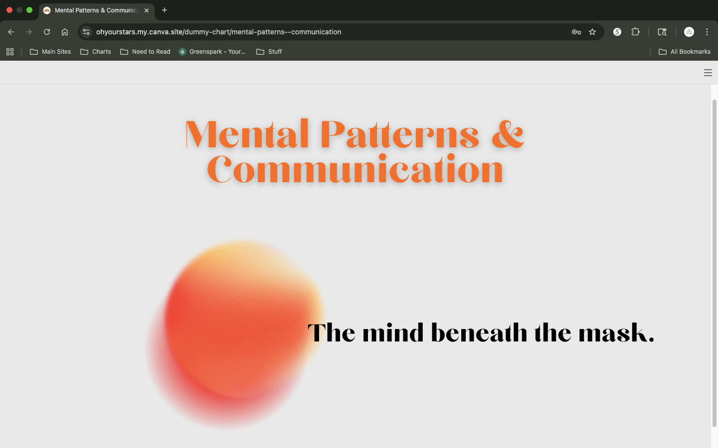The image size is (718, 448).
Task: Open the password manager key icon
Action: tap(576, 32)
